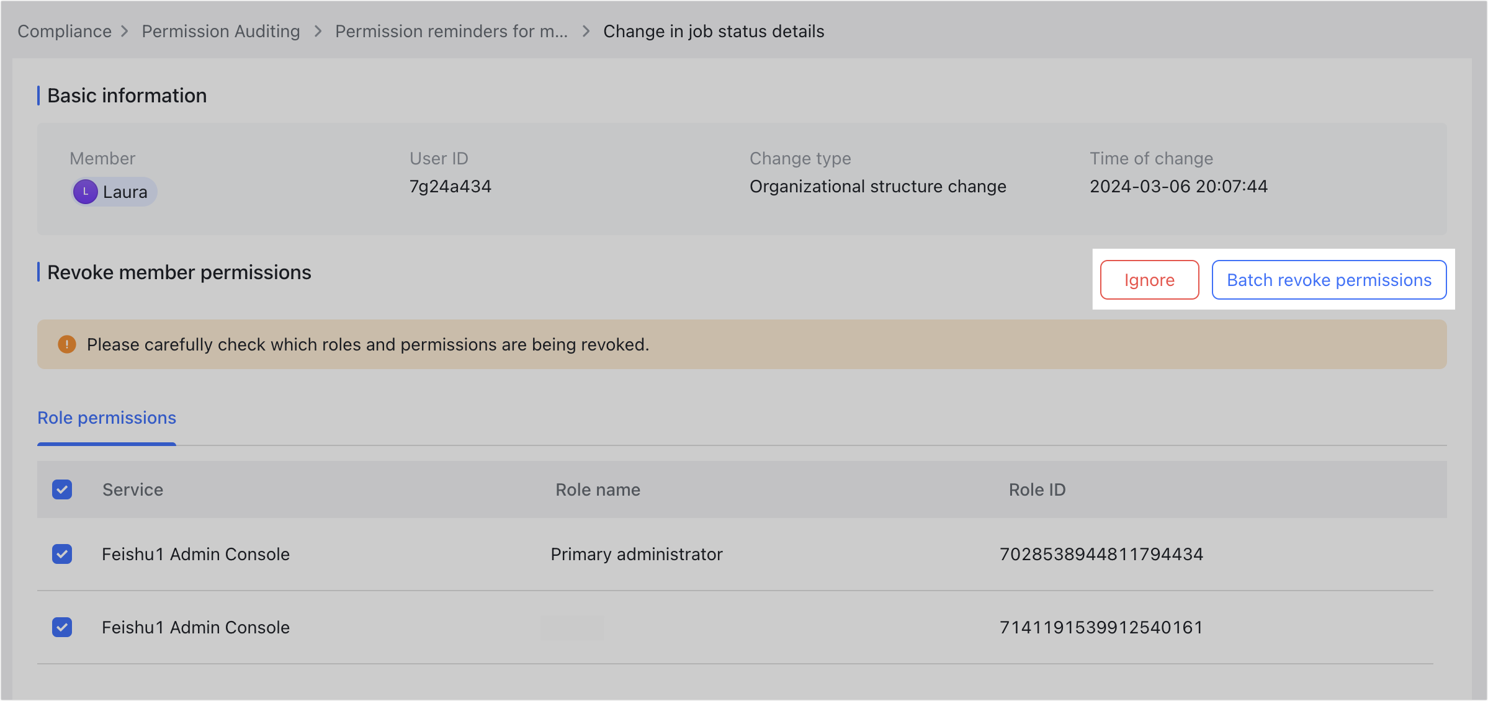Uncheck the role row with ID 7141191539912540161
Viewport: 1488px width, 701px height.
tap(62, 627)
